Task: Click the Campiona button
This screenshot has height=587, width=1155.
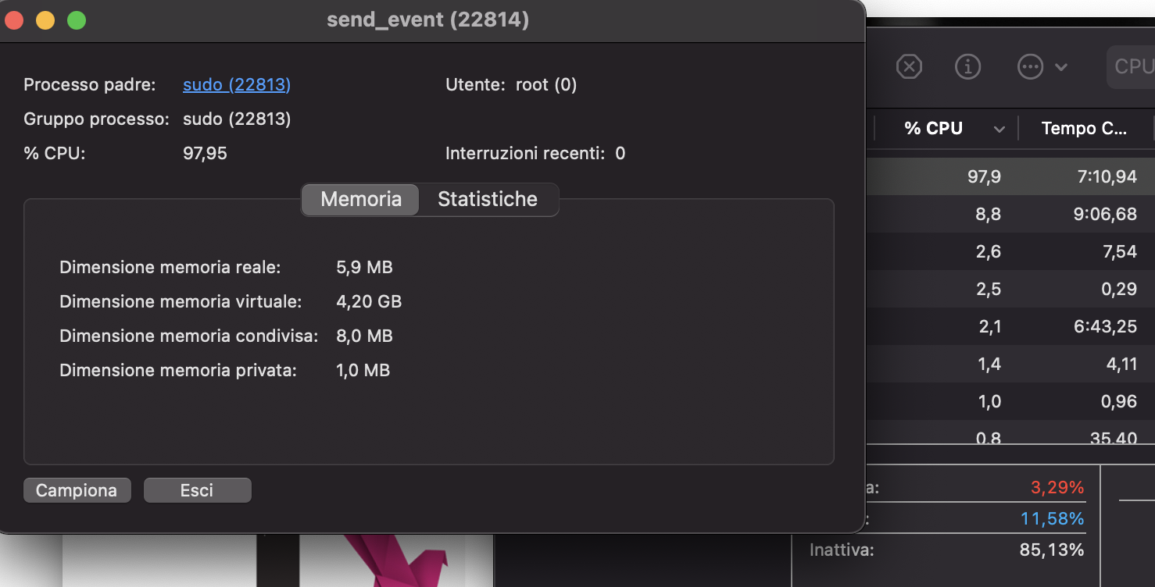Action: click(x=77, y=490)
